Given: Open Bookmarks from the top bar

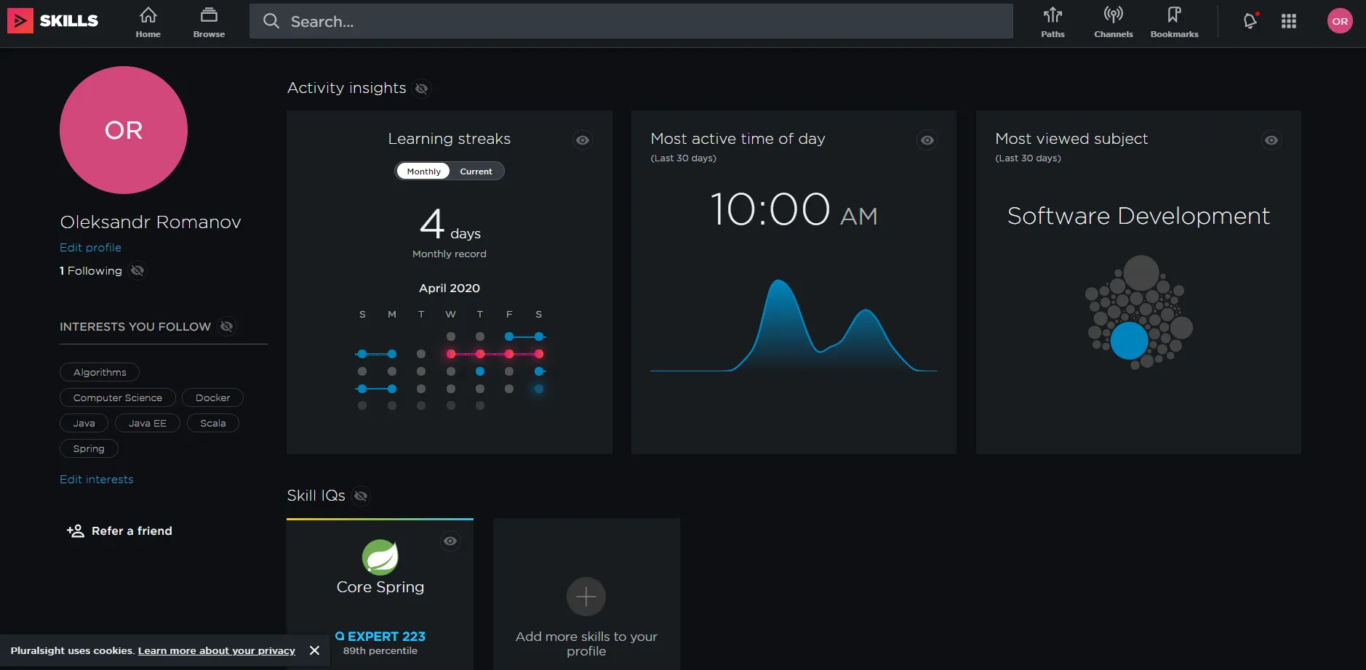Looking at the screenshot, I should coord(1175,22).
